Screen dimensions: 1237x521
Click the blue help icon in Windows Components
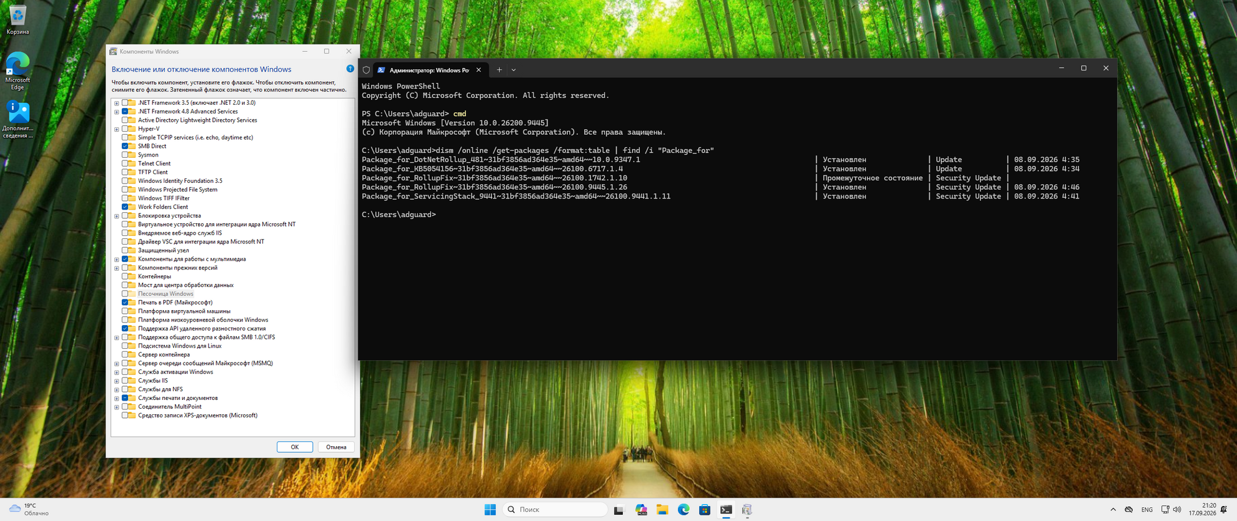point(350,69)
